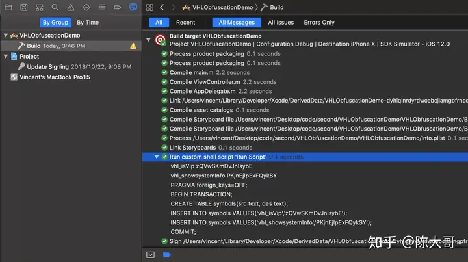Click the INSERT INTO symbols vhl_showsystemInfo line
Viewport: 468px width, 262px height.
click(271, 222)
